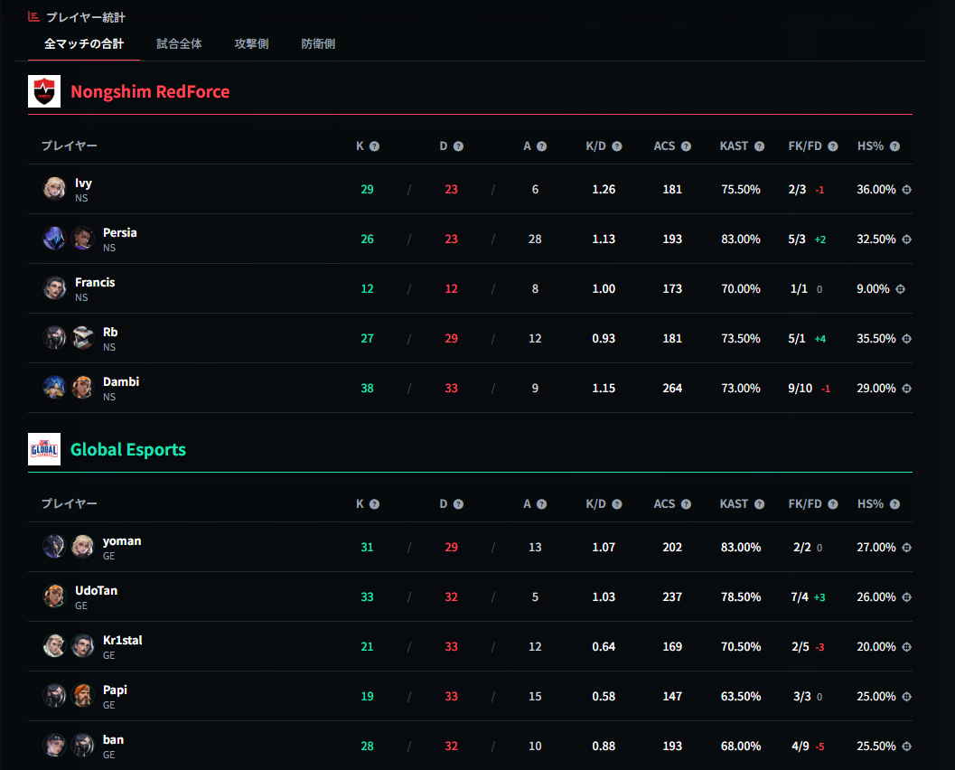This screenshot has height=770, width=955.
Task: Switch to the 防衛側 tab
Action: (x=318, y=44)
